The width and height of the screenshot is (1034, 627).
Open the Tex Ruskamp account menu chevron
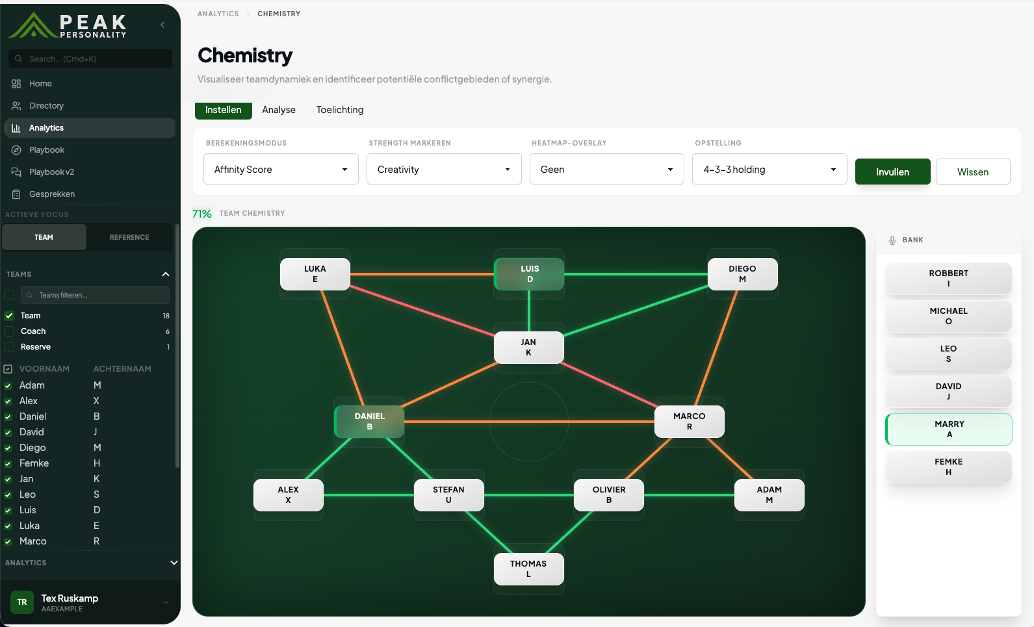coord(166,602)
